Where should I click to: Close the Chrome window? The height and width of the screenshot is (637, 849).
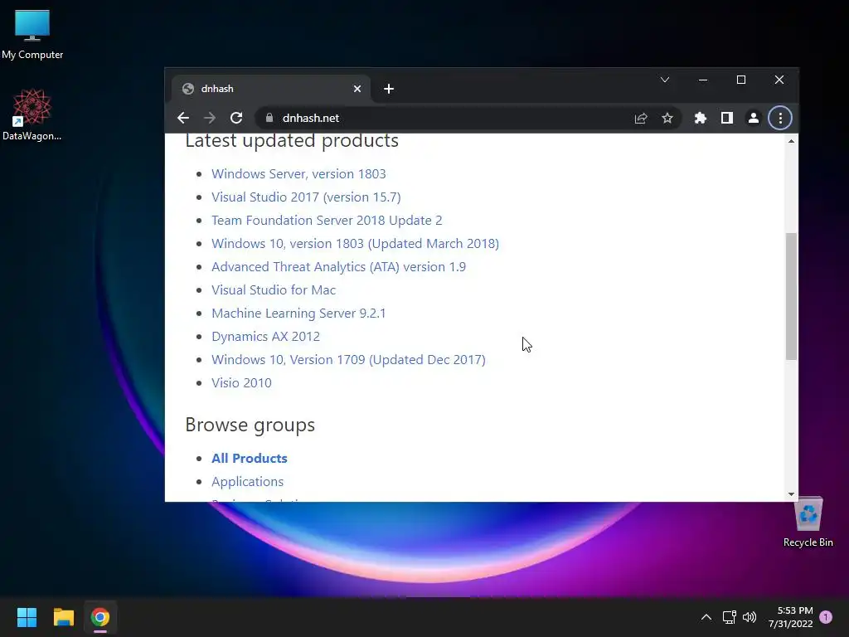(779, 80)
